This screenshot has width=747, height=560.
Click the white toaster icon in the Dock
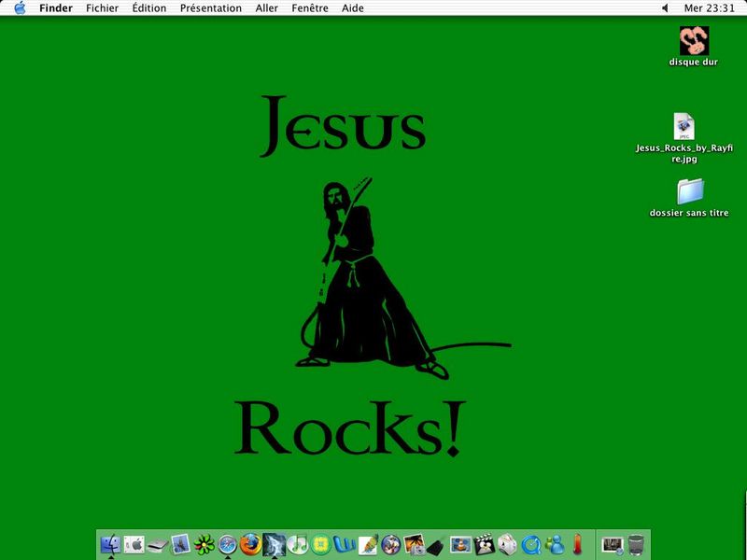[507, 544]
